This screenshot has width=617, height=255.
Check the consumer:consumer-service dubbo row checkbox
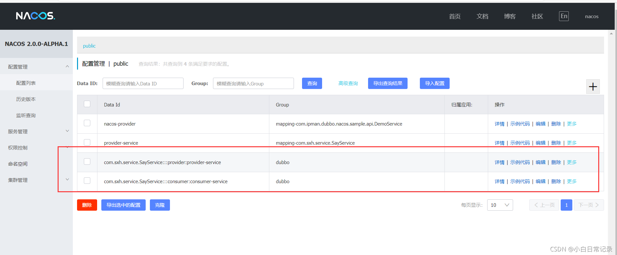point(87,181)
